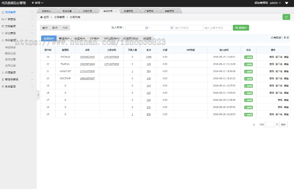This screenshot has height=189, width=294.
Task: Click the home icon in breadcrumb
Action: [41, 17]
